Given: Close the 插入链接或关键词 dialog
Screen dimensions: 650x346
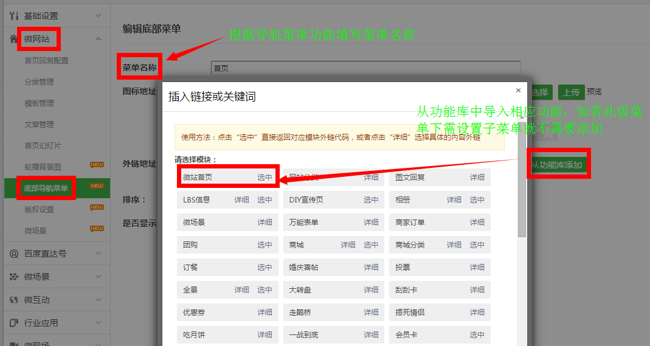Looking at the screenshot, I should tap(518, 91).
